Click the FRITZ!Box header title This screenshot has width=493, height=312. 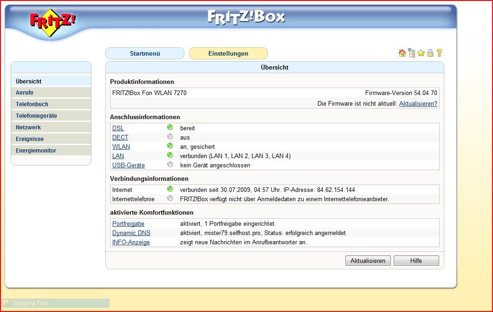point(246,17)
